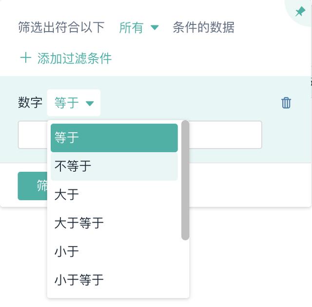Focus the filter value input field
Viewport: 312px width, 307px height.
224,135
